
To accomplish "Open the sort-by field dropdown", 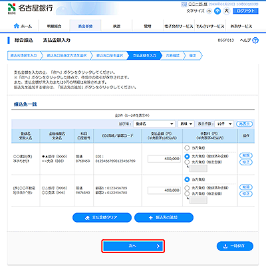I will pyautogui.click(x=154, y=124).
